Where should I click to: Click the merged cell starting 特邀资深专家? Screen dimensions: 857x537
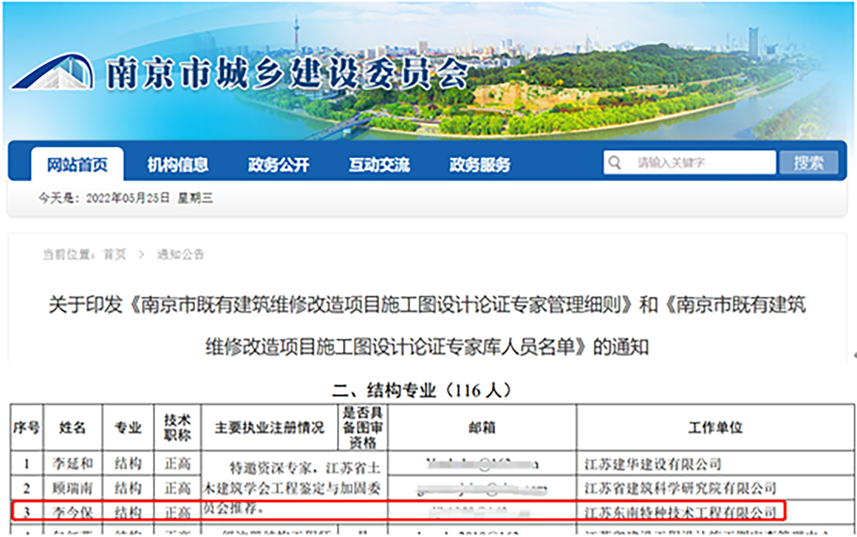click(294, 487)
